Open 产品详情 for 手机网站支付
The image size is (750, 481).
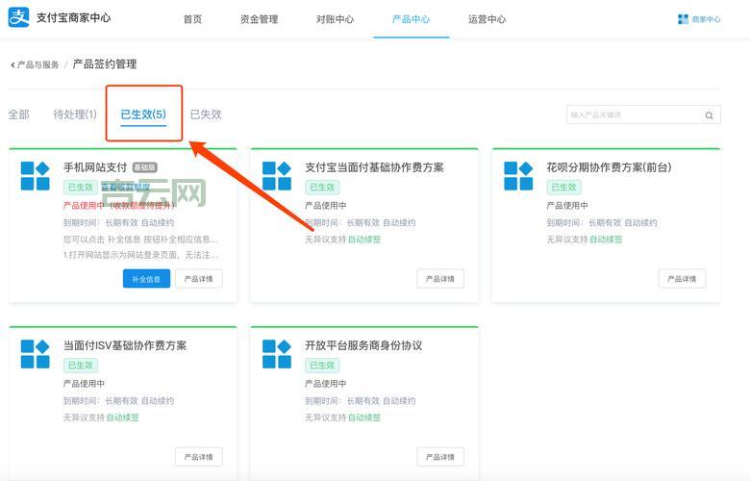pyautogui.click(x=198, y=279)
